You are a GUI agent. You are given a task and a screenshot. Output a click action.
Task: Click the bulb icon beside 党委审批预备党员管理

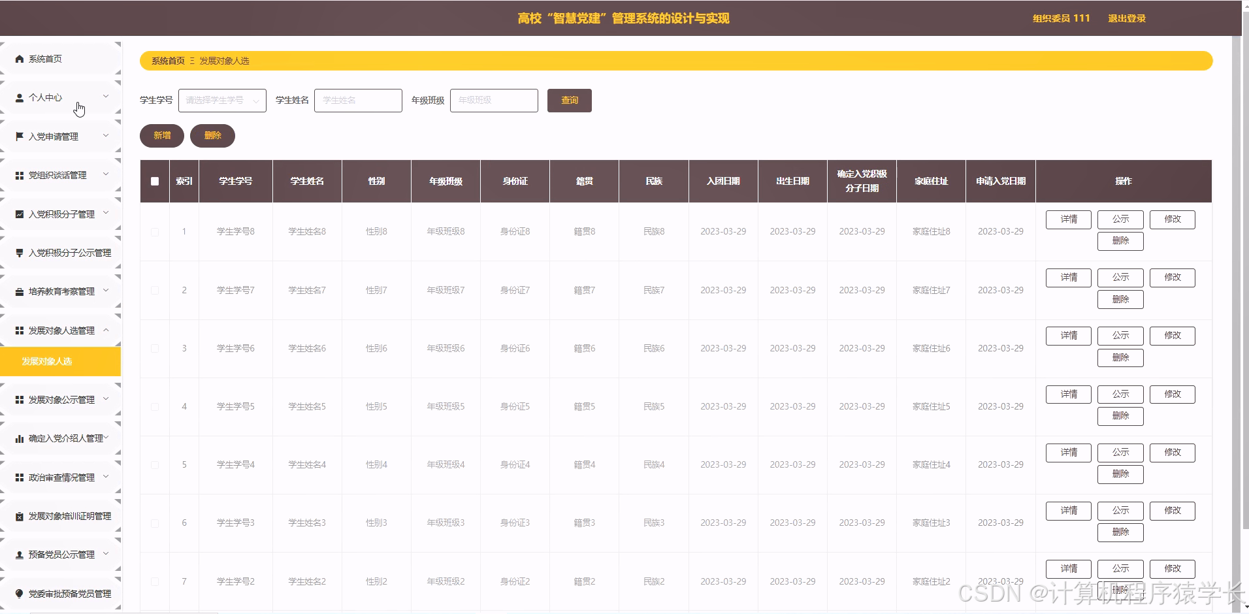tap(20, 594)
